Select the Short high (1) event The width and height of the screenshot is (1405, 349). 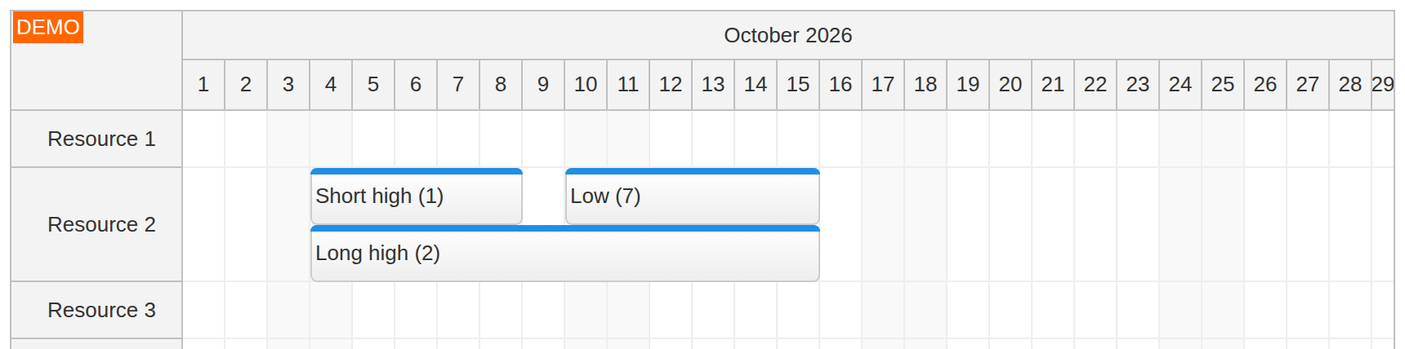click(x=417, y=197)
